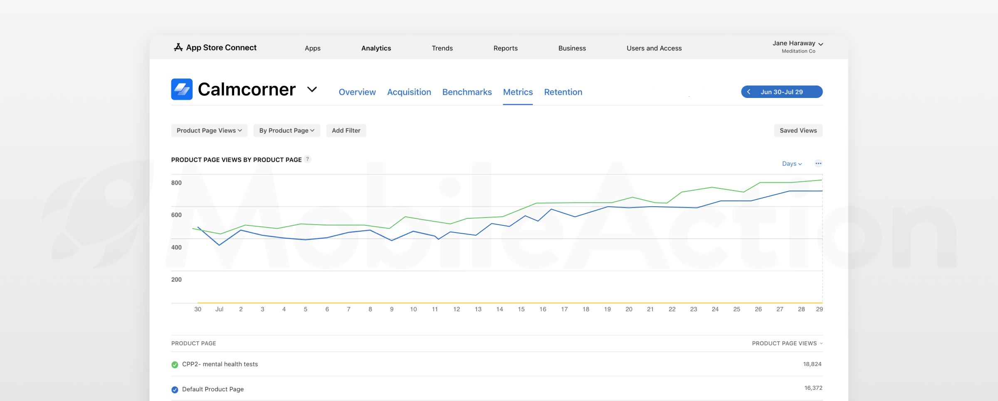Toggle CPP2- mental health tests checkbox

[x=175, y=364]
